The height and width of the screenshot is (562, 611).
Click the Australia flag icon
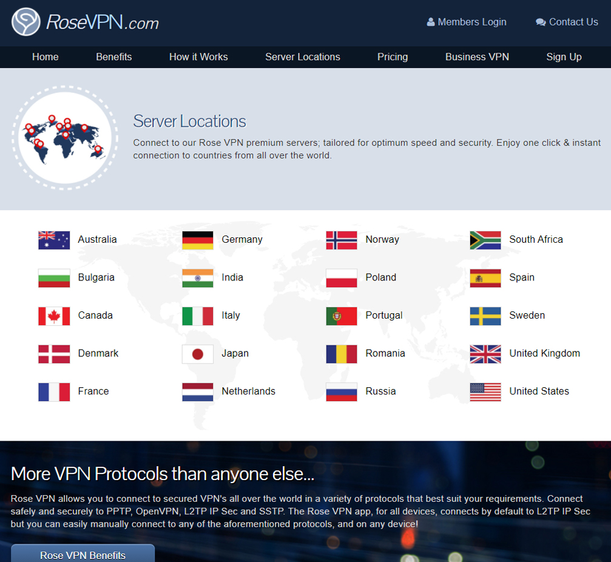54,240
